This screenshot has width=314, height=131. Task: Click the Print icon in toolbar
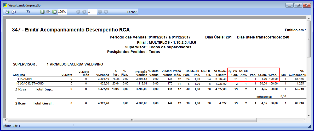(8, 12)
